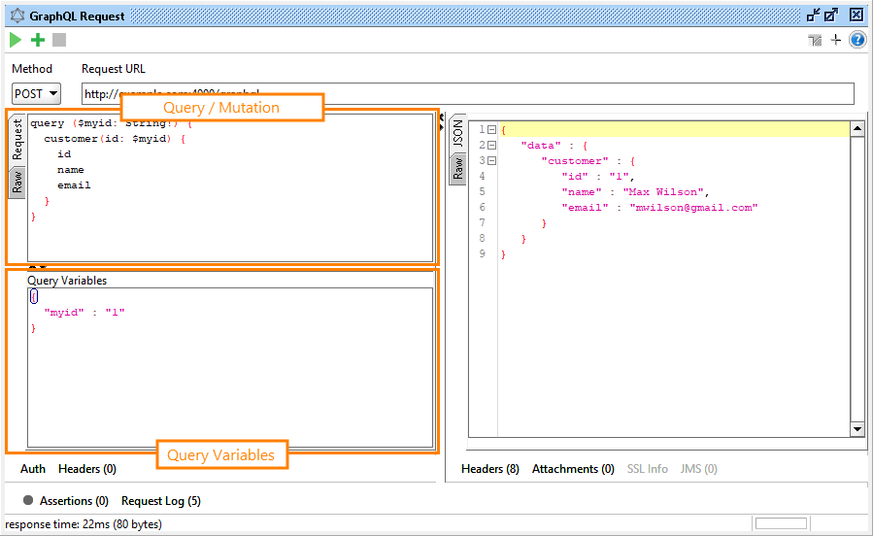Click the progress bar in status bar
Screen dimensions: 873x536
781,523
